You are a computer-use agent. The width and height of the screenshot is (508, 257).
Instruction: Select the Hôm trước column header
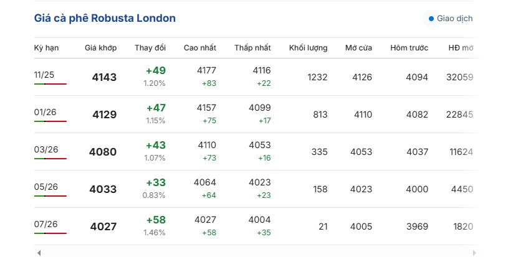click(409, 48)
